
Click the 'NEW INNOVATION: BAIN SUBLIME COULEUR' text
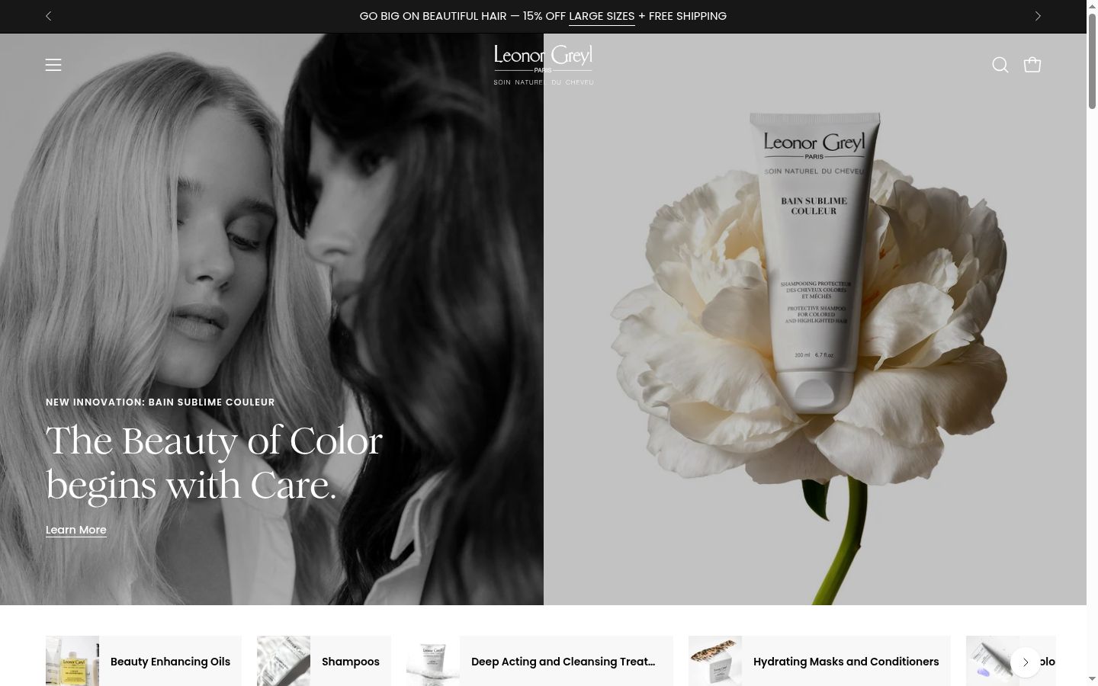(160, 402)
